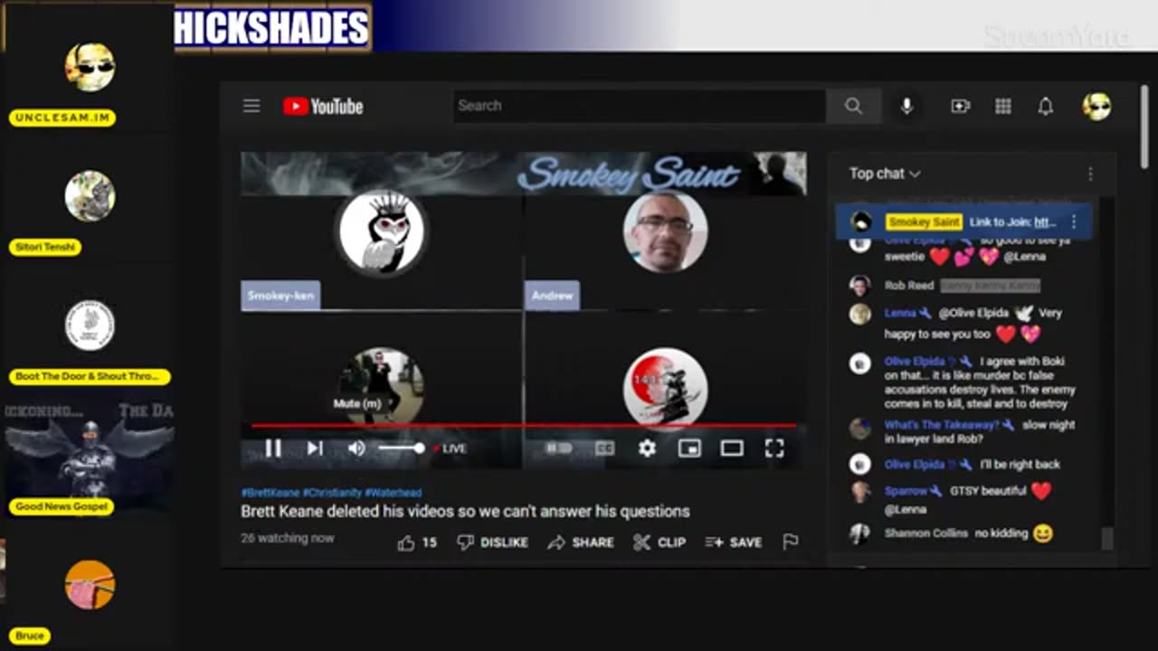Click the DISLIKE button
1158x651 pixels.
(x=493, y=542)
